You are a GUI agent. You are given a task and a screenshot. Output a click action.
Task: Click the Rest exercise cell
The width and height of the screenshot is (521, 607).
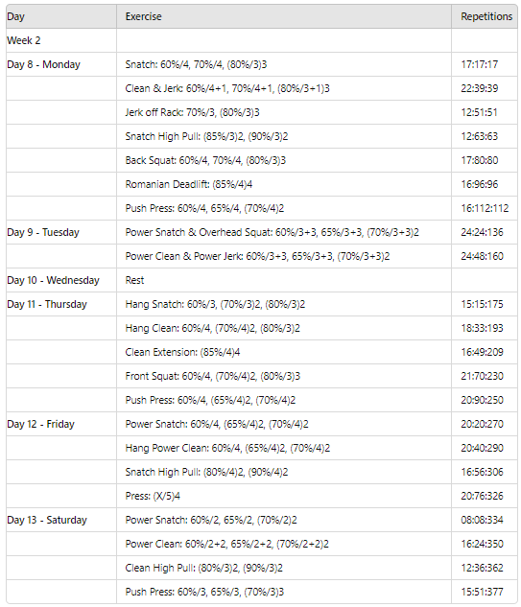[284, 280]
